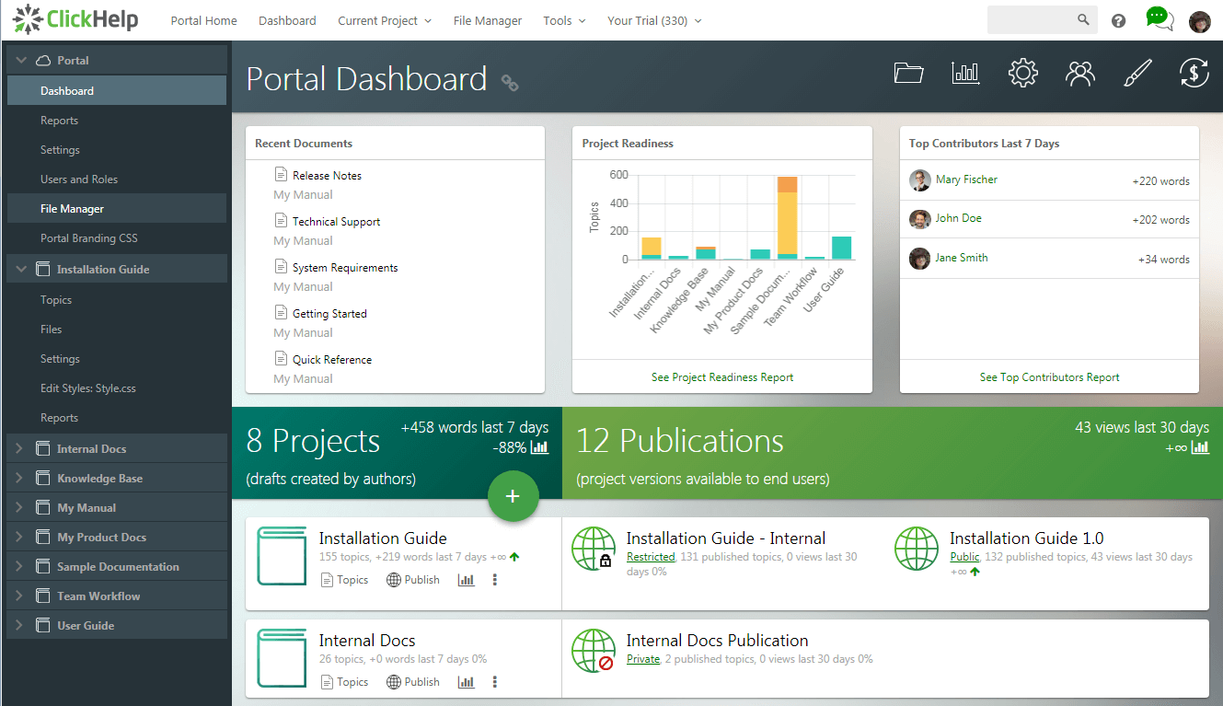Click Topics under Internal Docs project
The width and height of the screenshot is (1223, 706).
(344, 682)
